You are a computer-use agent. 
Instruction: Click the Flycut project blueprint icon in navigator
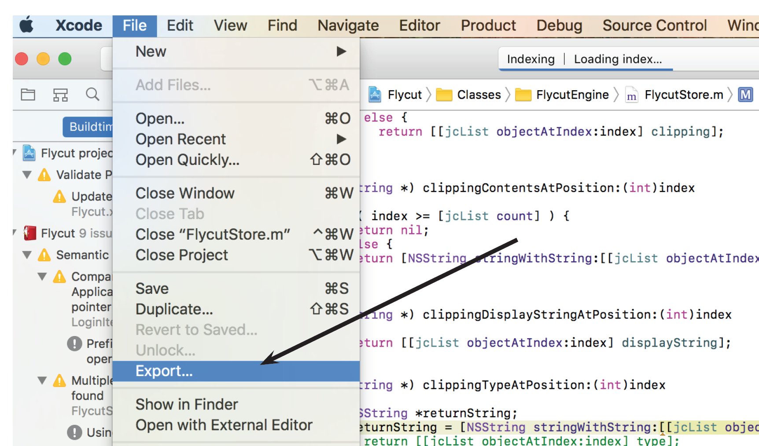pyautogui.click(x=29, y=153)
